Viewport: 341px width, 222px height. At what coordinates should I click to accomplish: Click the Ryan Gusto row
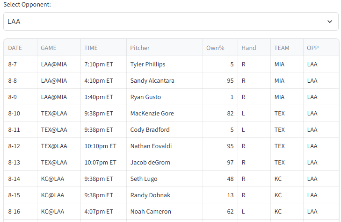(x=171, y=97)
